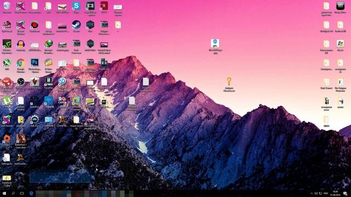Switch the ENG input language indicator
Screen dimensions: 351x197
coord(326,193)
